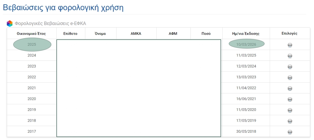The width and height of the screenshot is (314, 140).
Task: Click the e-ΕΦΚΑ colorful logo icon
Action: click(x=10, y=24)
